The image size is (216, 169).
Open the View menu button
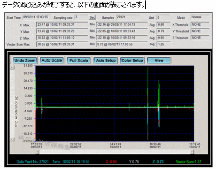(159, 61)
